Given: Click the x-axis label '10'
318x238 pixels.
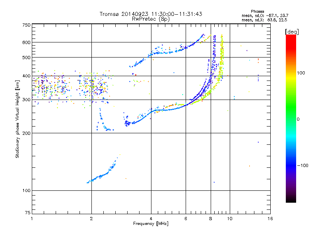Looking at the screenshot, I should point(230,219).
